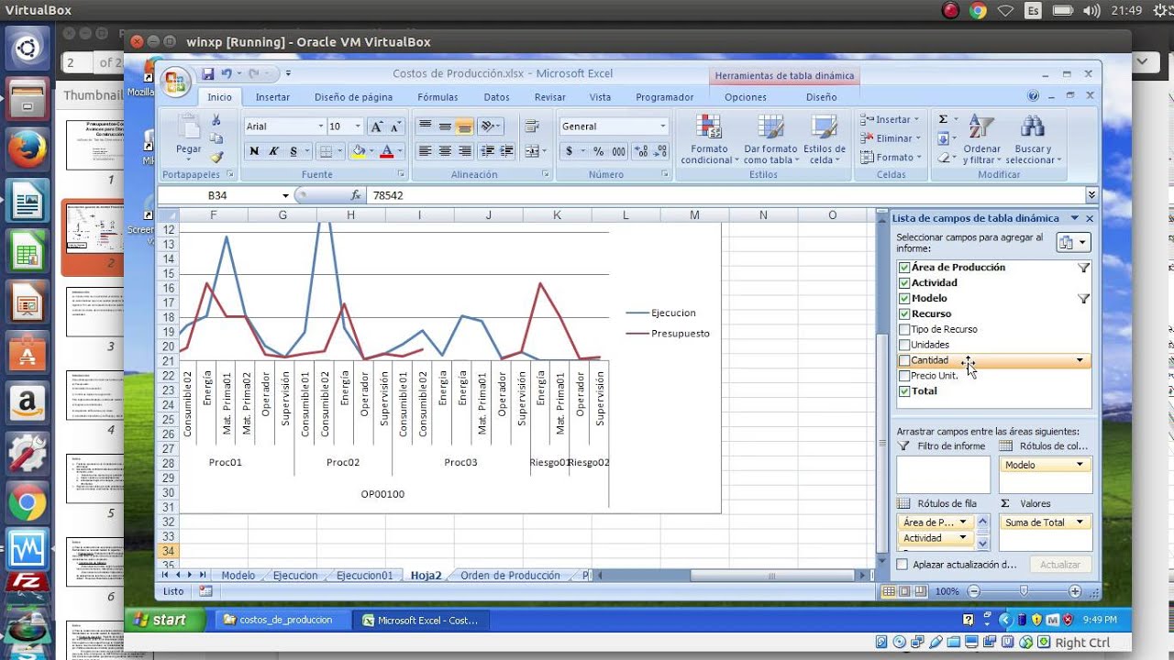Switch to the Insertar ribbon tab

[x=272, y=97]
